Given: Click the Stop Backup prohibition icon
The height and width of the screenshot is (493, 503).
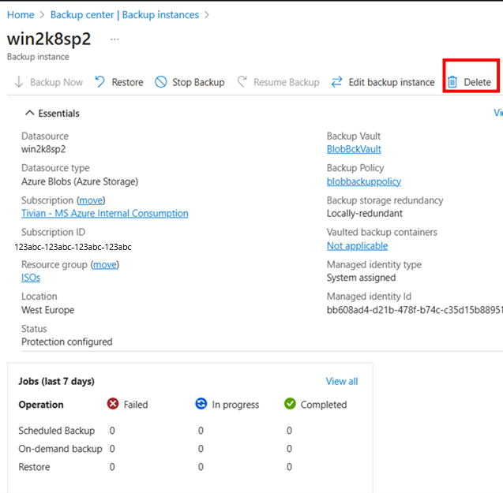Looking at the screenshot, I should tap(161, 82).
